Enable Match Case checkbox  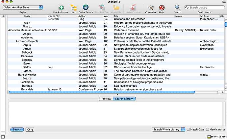pos(188,129)
